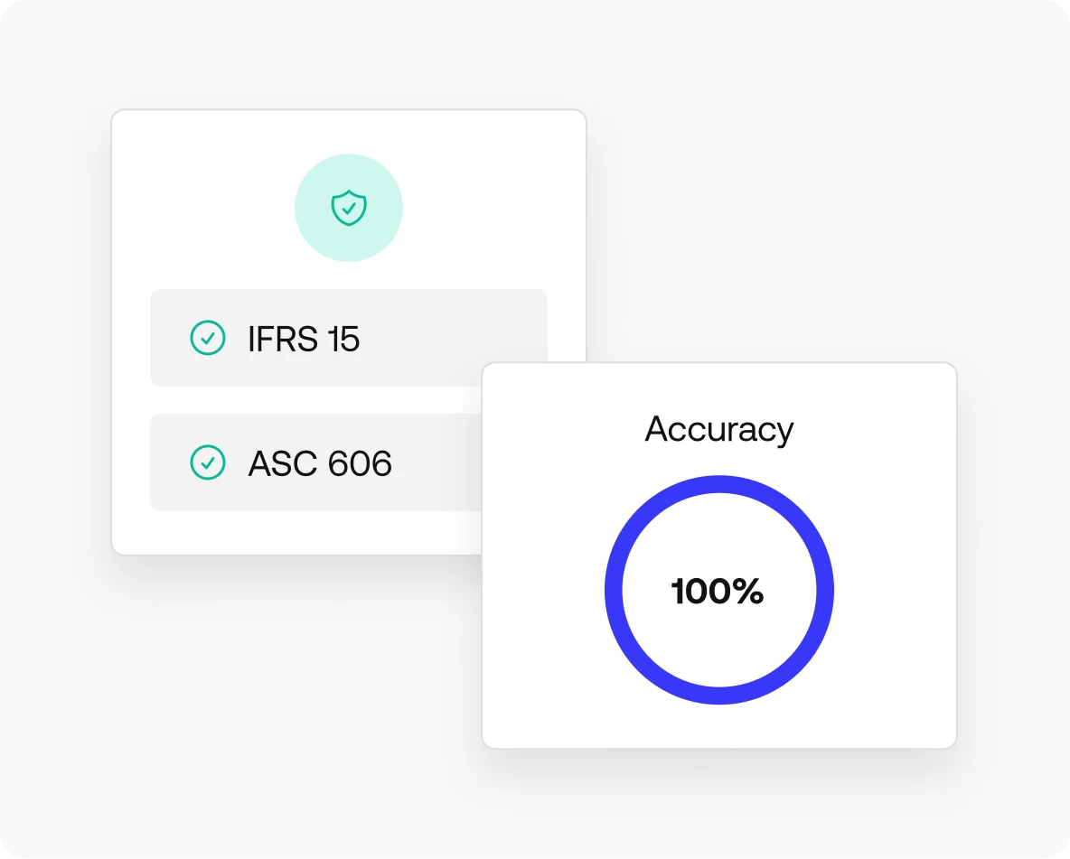Click the green check beside ASC 606

point(208,462)
